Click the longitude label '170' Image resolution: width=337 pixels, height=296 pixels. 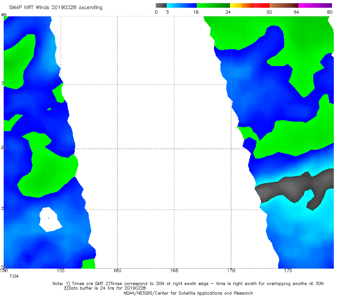pos(231,270)
